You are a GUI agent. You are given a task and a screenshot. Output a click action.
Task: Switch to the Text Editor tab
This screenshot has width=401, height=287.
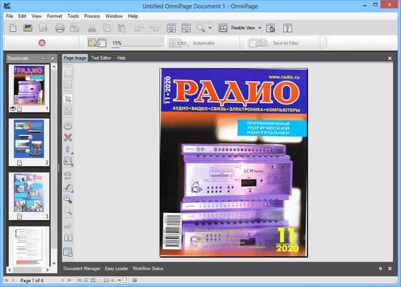(x=101, y=58)
